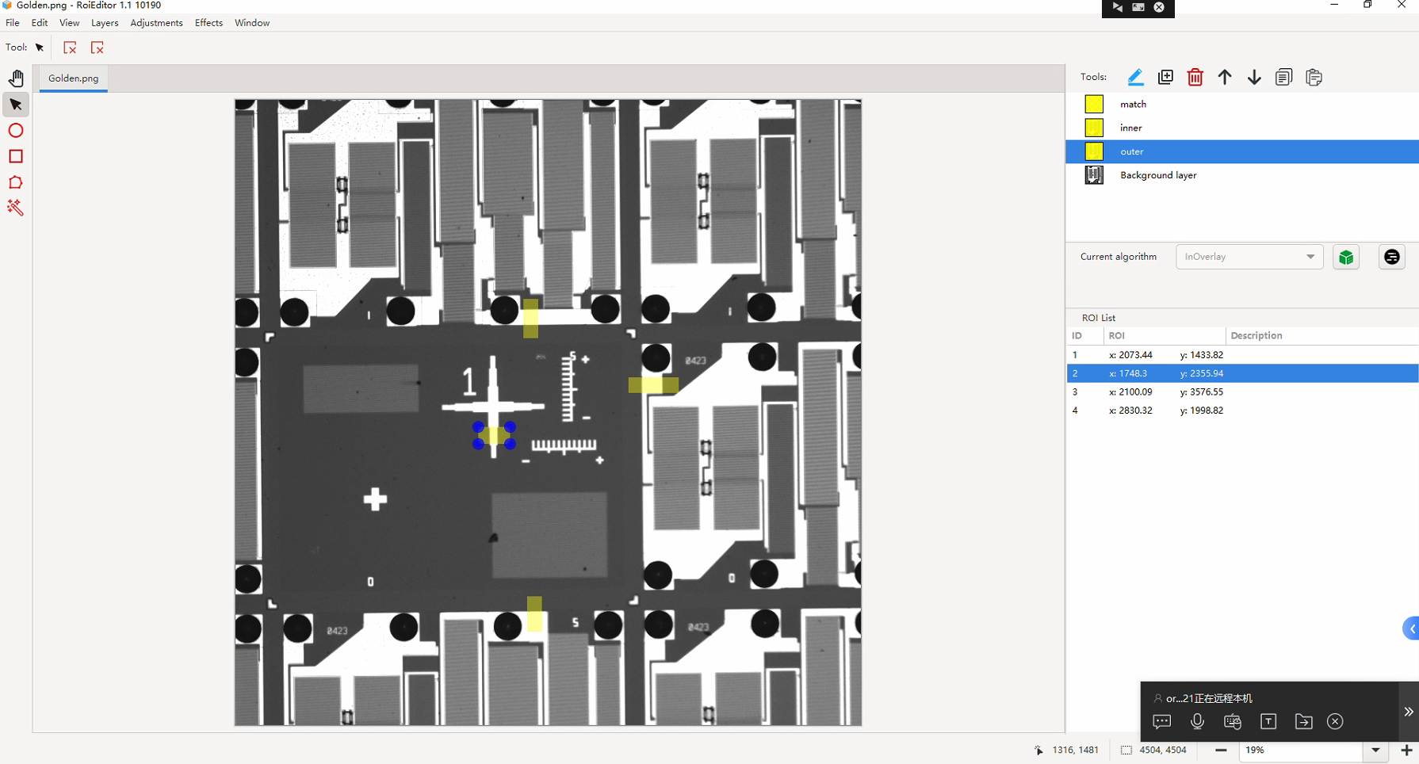This screenshot has height=764, width=1419.
Task: Click blue side panel chevron handle
Action: [x=1411, y=628]
